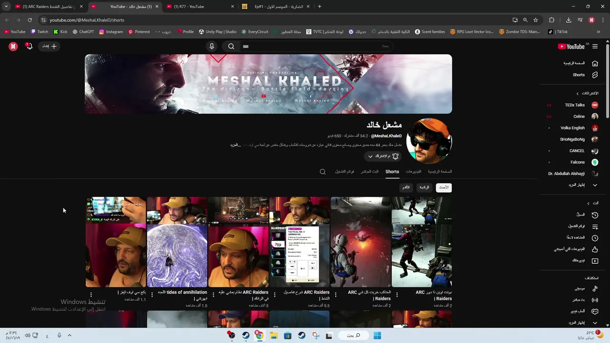Open Liked videos thumbs-up icon
Viewport: 610px width, 343px height.
tap(595, 249)
